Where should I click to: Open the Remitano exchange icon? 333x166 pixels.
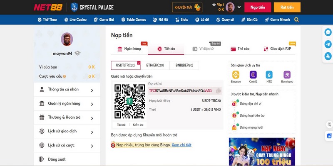pos(287,75)
